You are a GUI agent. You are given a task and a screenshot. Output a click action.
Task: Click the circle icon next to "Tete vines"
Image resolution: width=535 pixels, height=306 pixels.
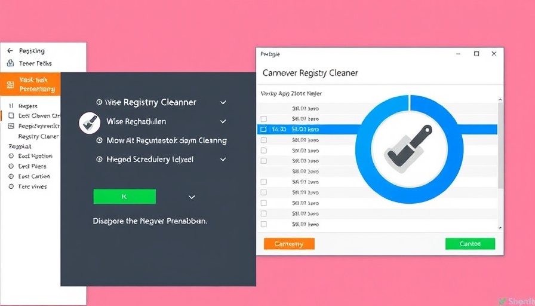[11, 186]
